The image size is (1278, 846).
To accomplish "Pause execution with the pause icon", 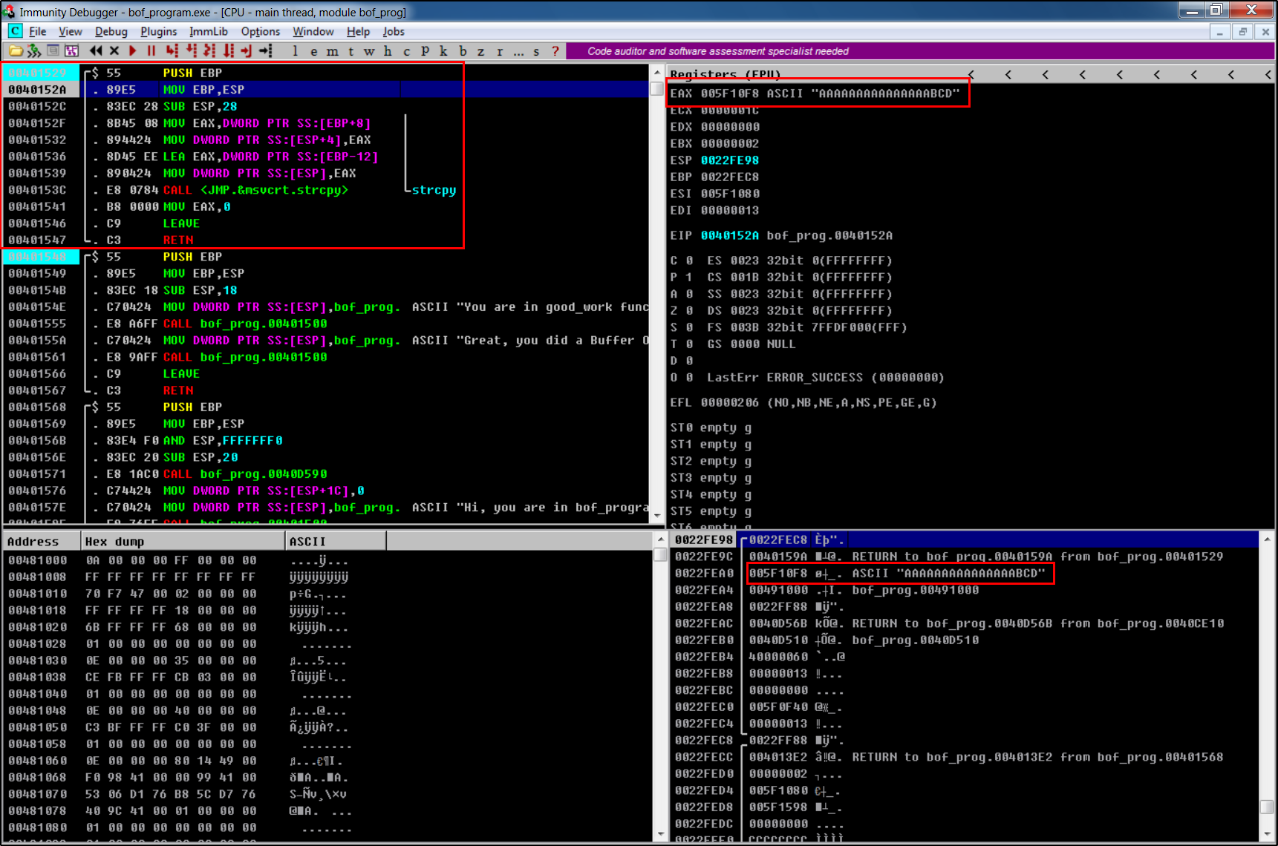I will pyautogui.click(x=151, y=51).
